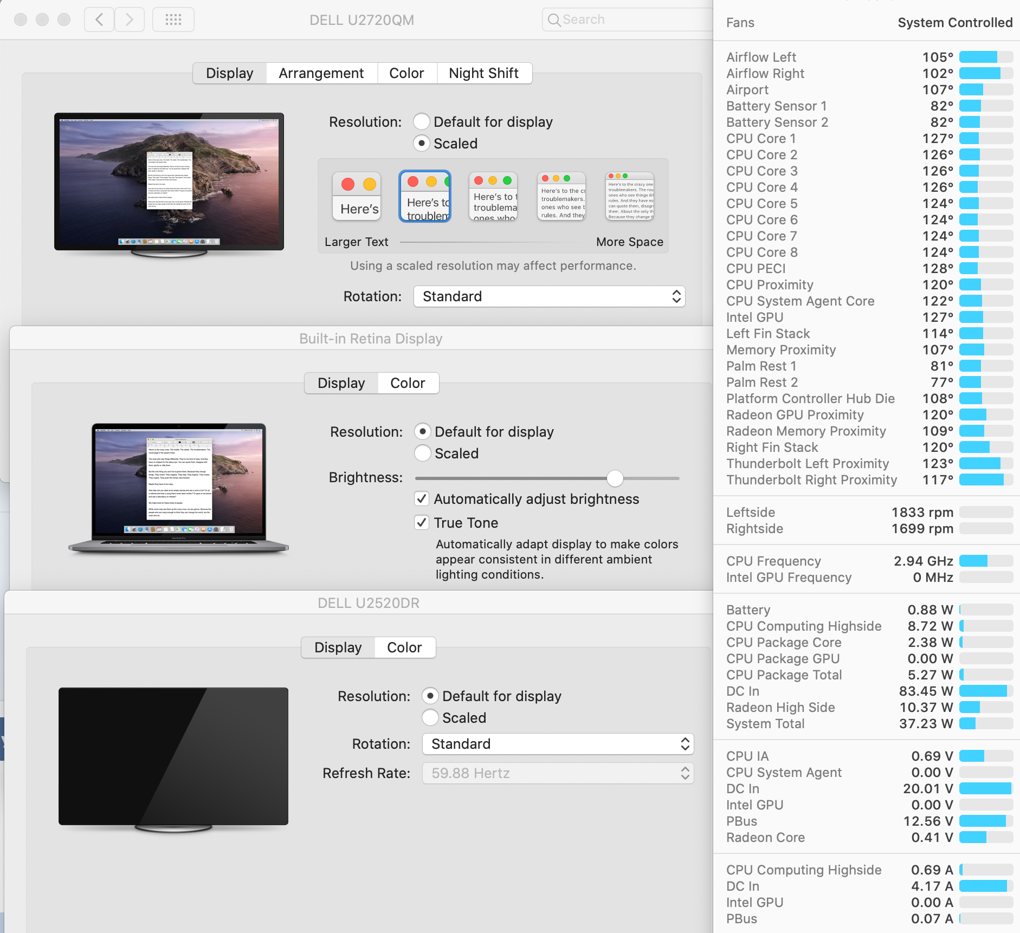1020x933 pixels.
Task: Click the Battery Sensor 2 row
Action: click(x=869, y=122)
